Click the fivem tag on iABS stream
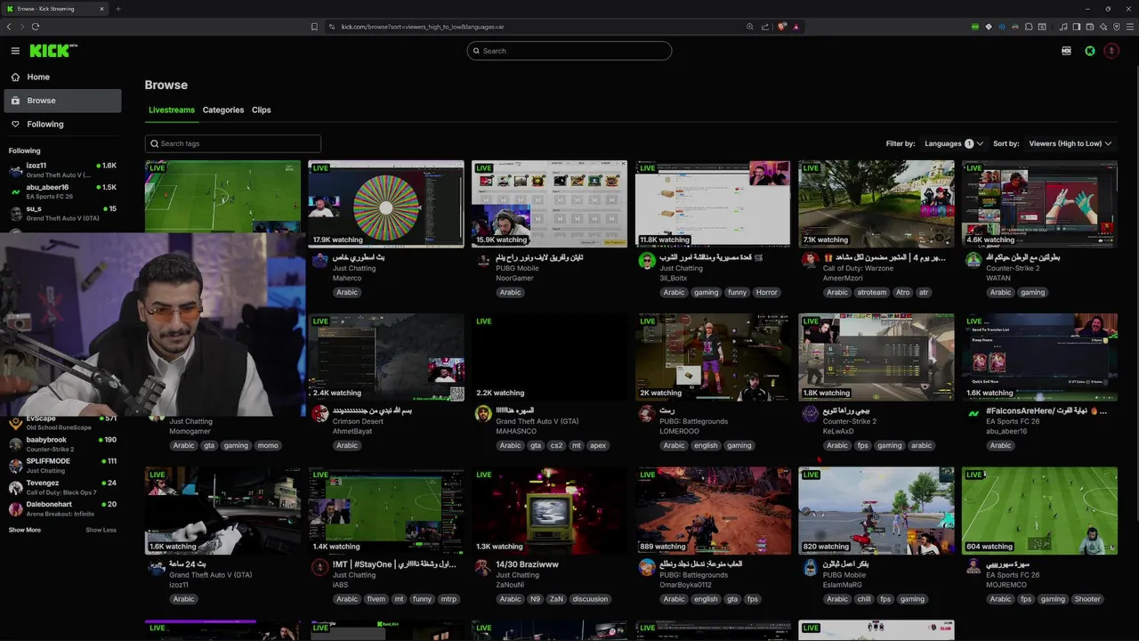Screen dimensions: 1139x641 point(376,599)
